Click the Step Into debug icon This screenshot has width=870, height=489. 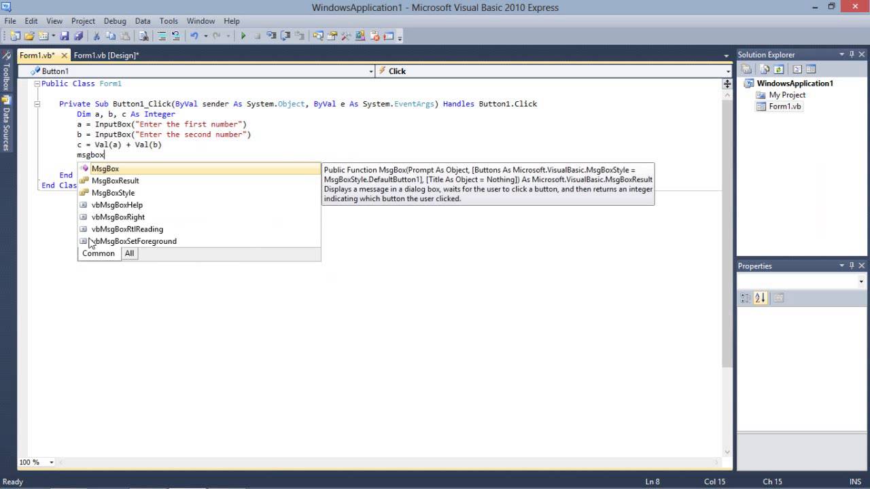pos(271,36)
